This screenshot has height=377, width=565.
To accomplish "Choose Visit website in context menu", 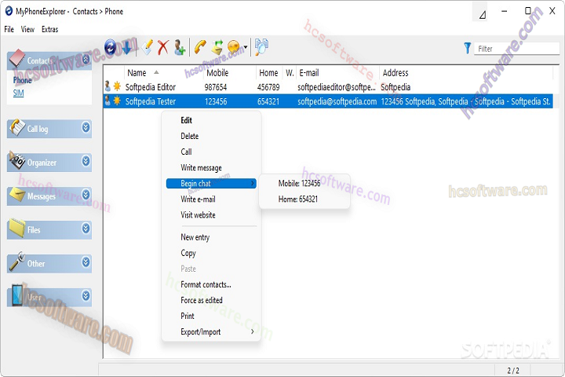I will (x=211, y=215).
